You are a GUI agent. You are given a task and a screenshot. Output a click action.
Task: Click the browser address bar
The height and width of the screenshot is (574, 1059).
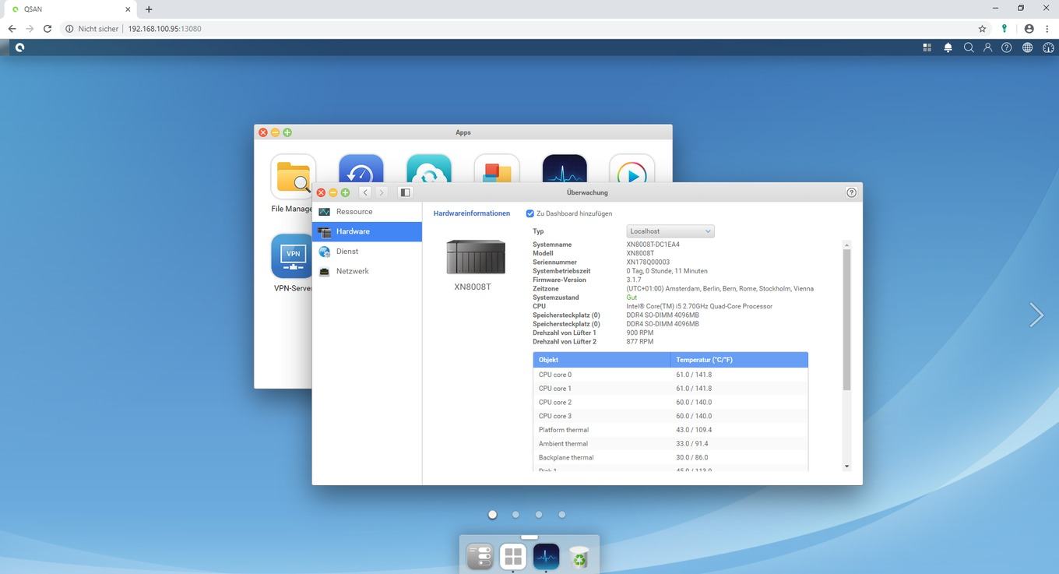[x=514, y=29]
